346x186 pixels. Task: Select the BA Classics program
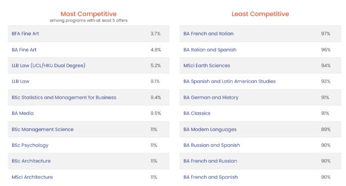[197, 113]
